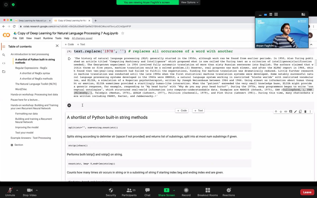Open share options arrow beside Share Screen
This screenshot has height=198, width=317.
174,190
